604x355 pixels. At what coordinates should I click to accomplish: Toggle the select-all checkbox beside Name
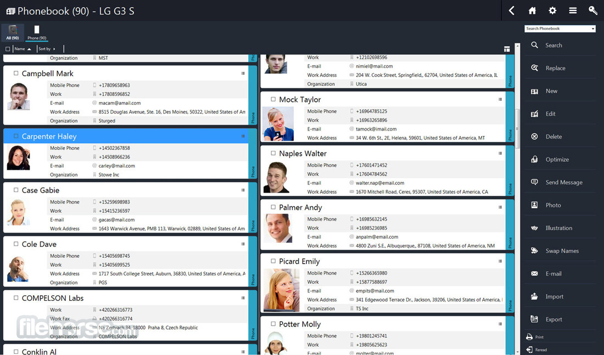coord(8,49)
